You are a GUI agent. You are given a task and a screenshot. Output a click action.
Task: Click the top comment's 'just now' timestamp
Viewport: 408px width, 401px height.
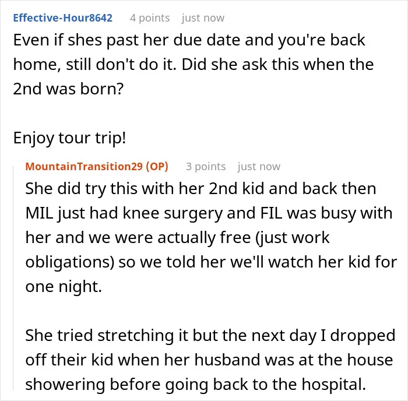(x=203, y=18)
